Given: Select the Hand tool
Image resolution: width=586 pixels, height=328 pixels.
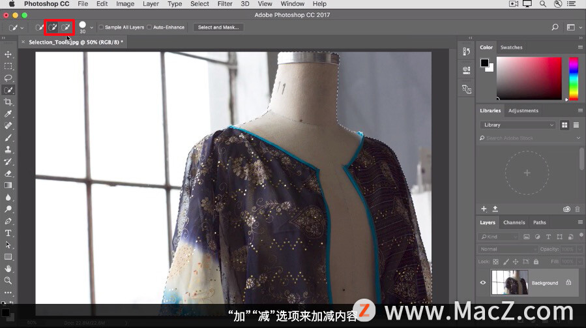Looking at the screenshot, I should coord(8,269).
